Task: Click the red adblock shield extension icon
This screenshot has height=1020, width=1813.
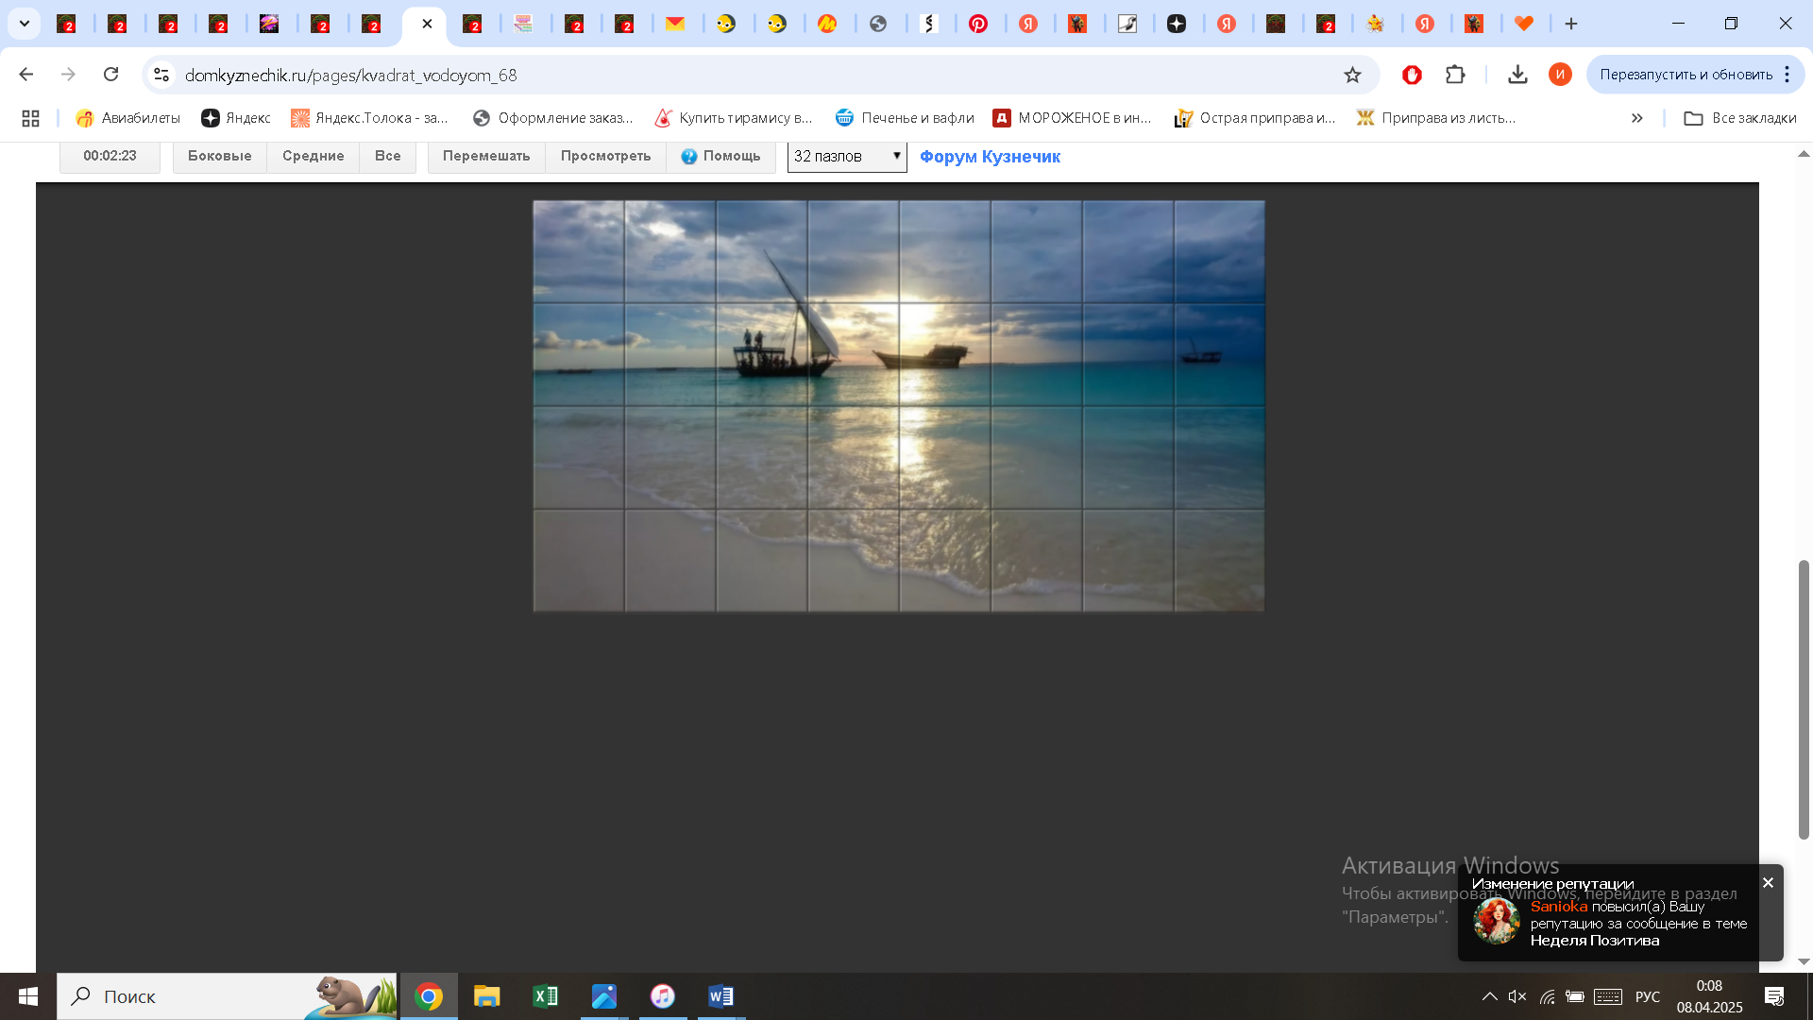Action: tap(1412, 75)
